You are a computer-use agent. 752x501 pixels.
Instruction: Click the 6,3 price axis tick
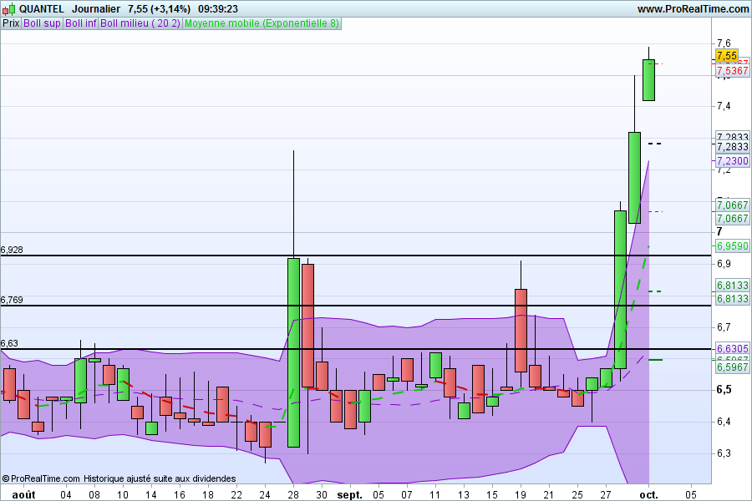click(x=724, y=453)
